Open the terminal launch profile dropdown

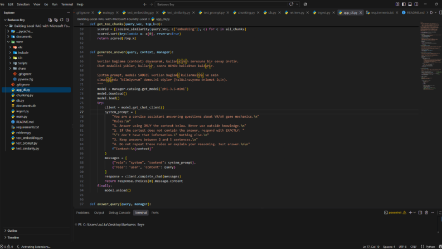pyautogui.click(x=414, y=213)
